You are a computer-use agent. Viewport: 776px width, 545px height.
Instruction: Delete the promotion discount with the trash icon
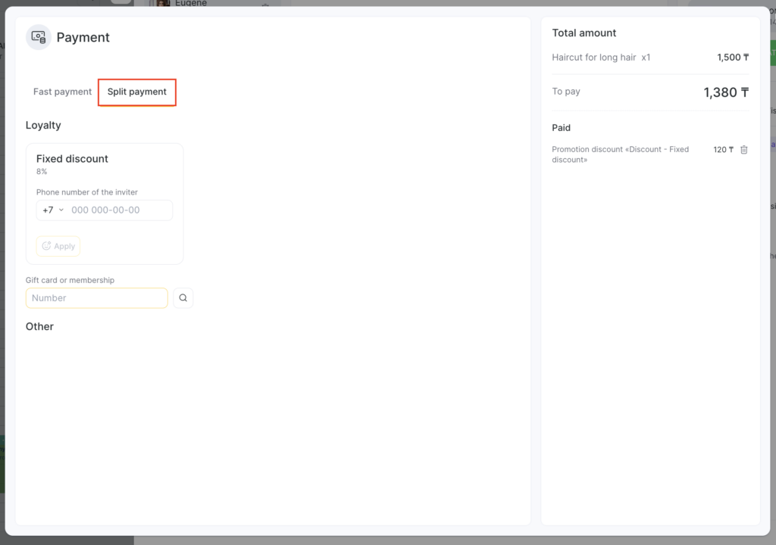coord(743,150)
